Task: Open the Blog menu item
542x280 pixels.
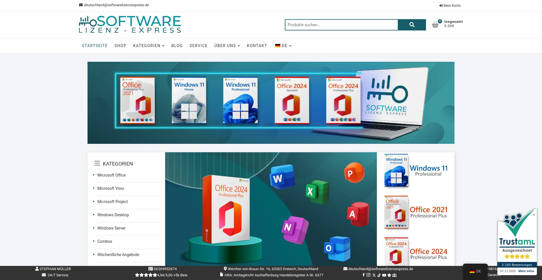Action: click(x=177, y=46)
